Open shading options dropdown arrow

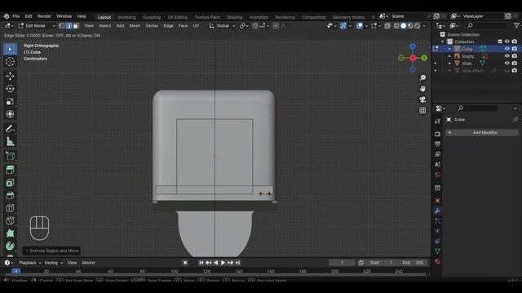click(x=424, y=25)
